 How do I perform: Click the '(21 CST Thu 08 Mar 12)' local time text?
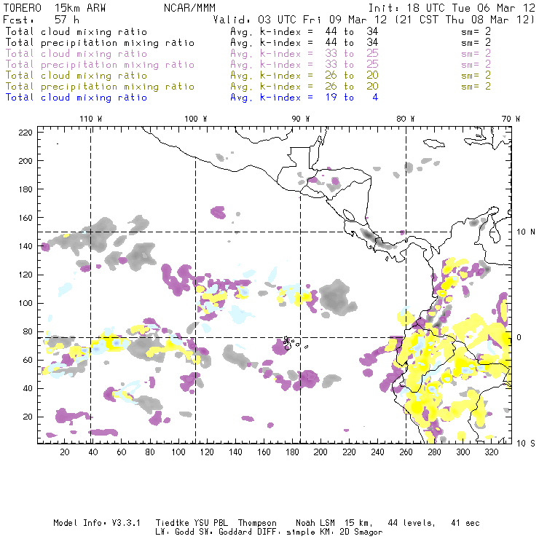tap(465, 20)
